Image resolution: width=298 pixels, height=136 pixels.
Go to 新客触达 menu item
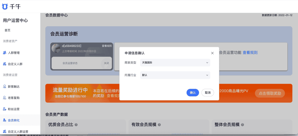pyautogui.click(x=14, y=87)
